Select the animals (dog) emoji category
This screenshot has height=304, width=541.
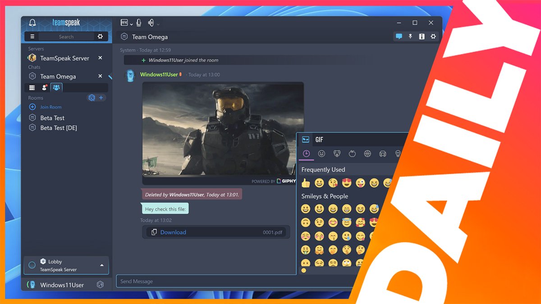[337, 154]
